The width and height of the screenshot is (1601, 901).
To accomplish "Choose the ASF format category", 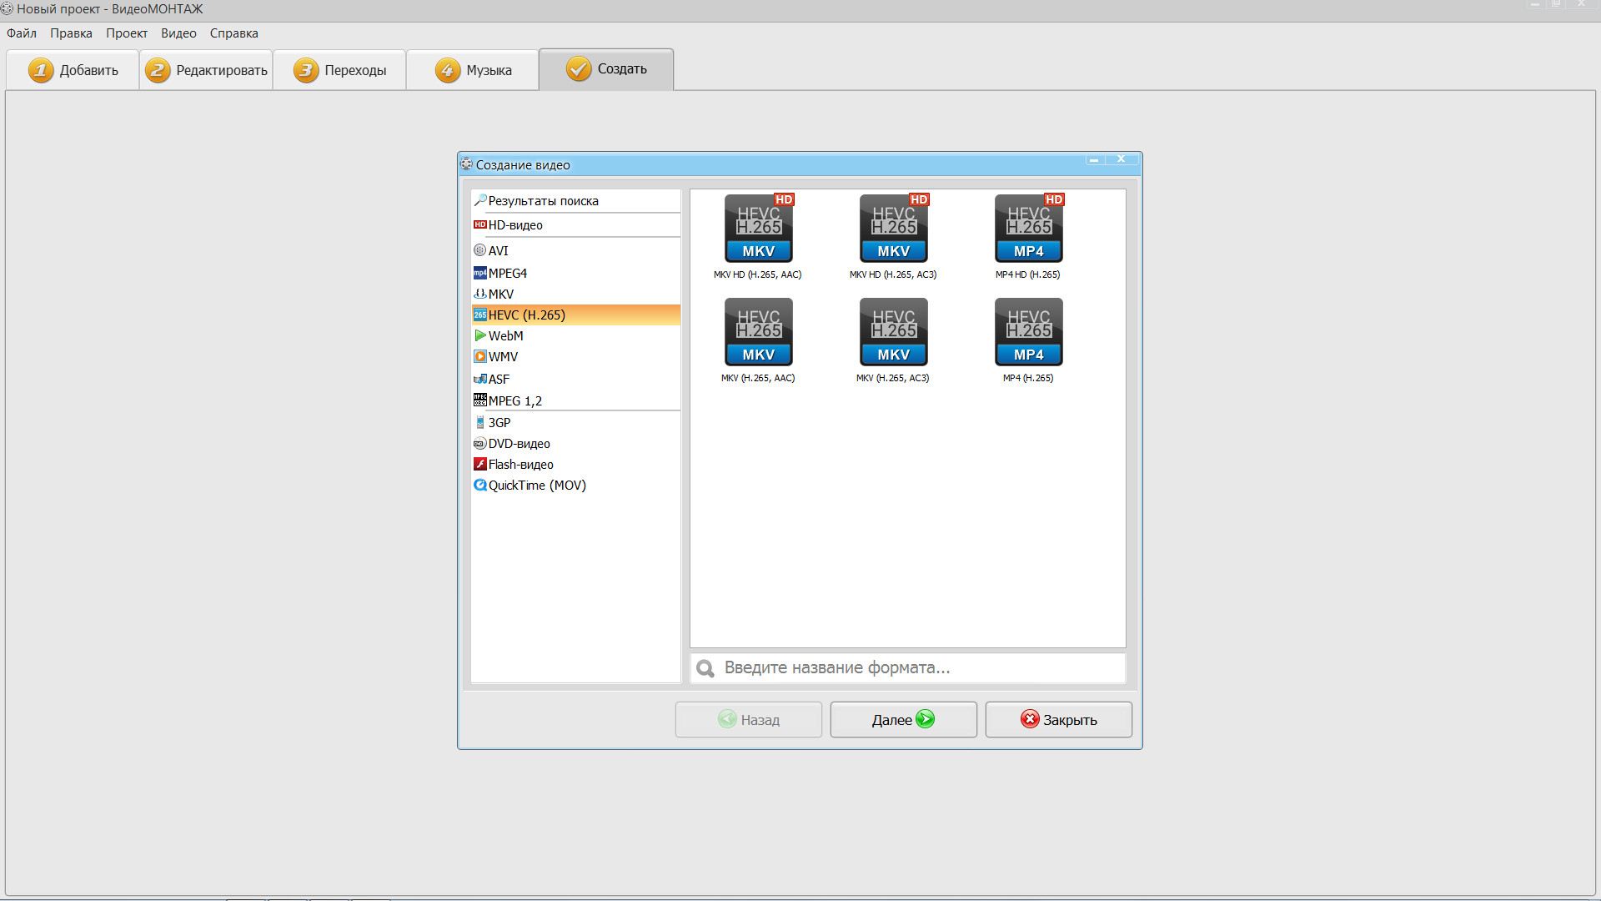I will pyautogui.click(x=576, y=379).
